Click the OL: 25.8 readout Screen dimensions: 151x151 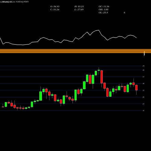[103, 13]
